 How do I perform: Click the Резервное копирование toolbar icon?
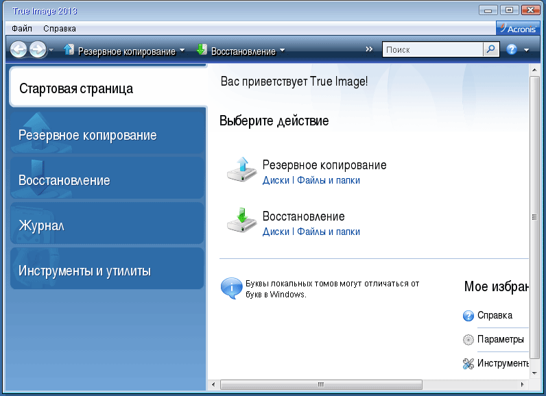click(x=69, y=50)
